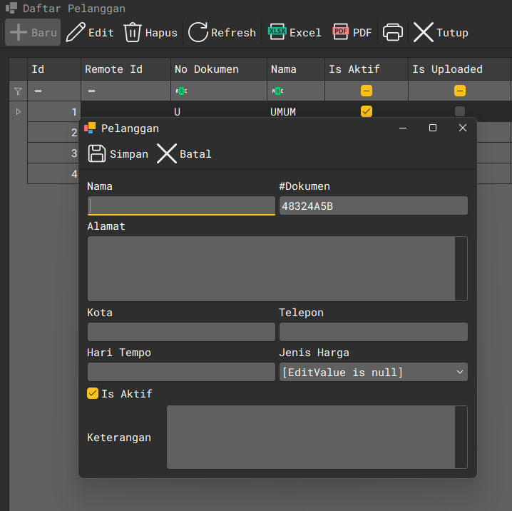512x511 pixels.
Task: Click the Refresh circular arrow icon
Action: [198, 32]
